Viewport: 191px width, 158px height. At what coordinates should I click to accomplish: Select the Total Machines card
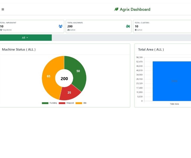99,26
